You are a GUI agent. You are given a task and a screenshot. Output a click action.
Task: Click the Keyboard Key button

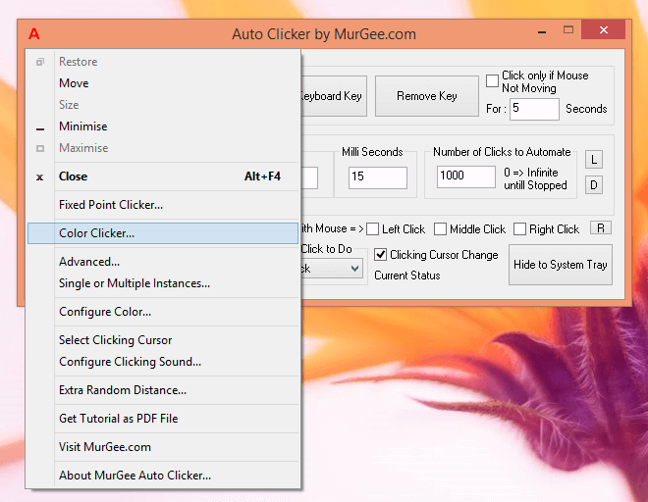334,96
